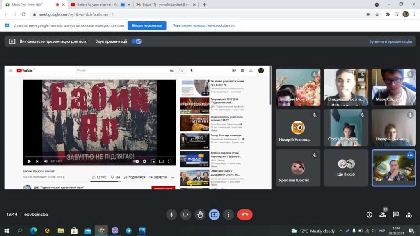This screenshot has width=420, height=236.
Task: View the shared www.youtube.com tab
Action: [204, 25]
